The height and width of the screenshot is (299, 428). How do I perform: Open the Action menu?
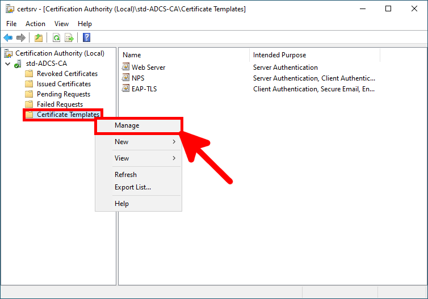click(x=36, y=24)
